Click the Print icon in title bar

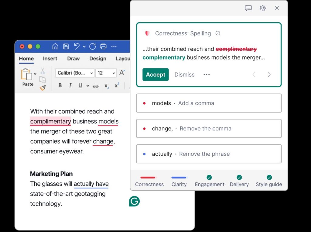pyautogui.click(x=103, y=47)
